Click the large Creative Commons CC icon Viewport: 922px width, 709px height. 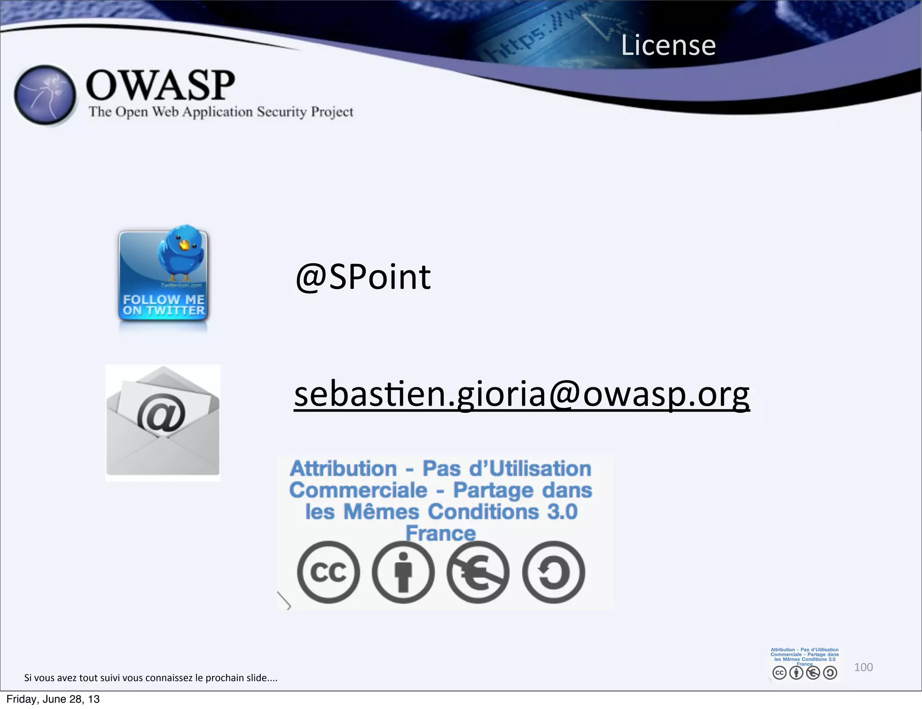329,572
